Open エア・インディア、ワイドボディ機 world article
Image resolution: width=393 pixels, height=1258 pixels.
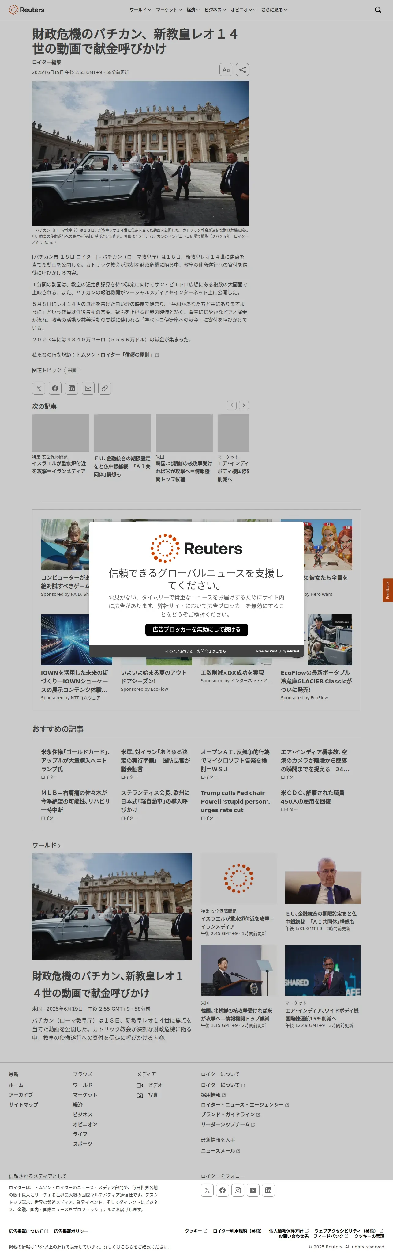[x=322, y=1014]
